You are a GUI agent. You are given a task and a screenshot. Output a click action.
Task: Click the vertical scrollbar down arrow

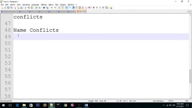pyautogui.click(x=190, y=97)
